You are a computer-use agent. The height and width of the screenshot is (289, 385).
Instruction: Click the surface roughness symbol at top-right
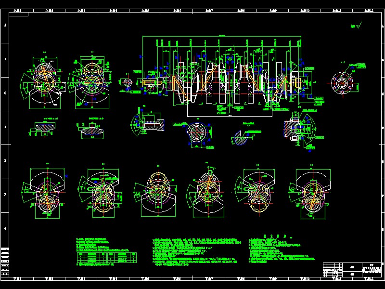pos(356,26)
